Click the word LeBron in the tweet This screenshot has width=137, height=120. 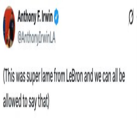click(x=75, y=76)
